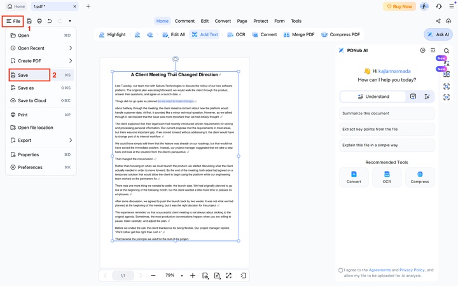
Task: Open the hamburger menu at top right
Action: (x=451, y=6)
